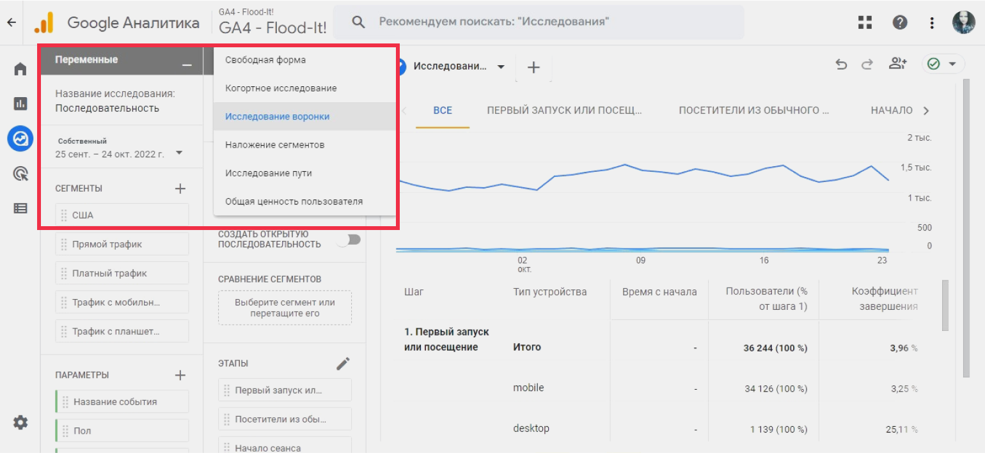Switch to the ВСЕ tab
Viewport: 985px width, 453px height.
pyautogui.click(x=443, y=111)
